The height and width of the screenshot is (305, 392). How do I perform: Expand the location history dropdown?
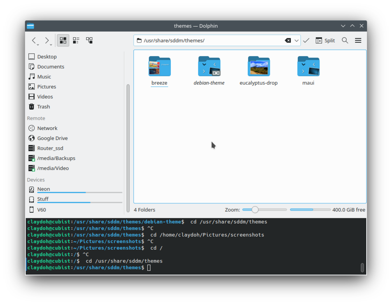[x=296, y=41]
